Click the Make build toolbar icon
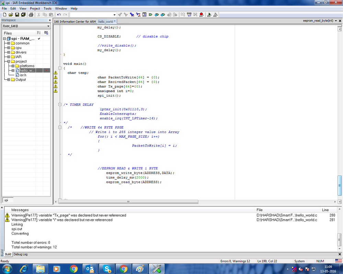This screenshot has height=274, width=343. tap(189, 15)
